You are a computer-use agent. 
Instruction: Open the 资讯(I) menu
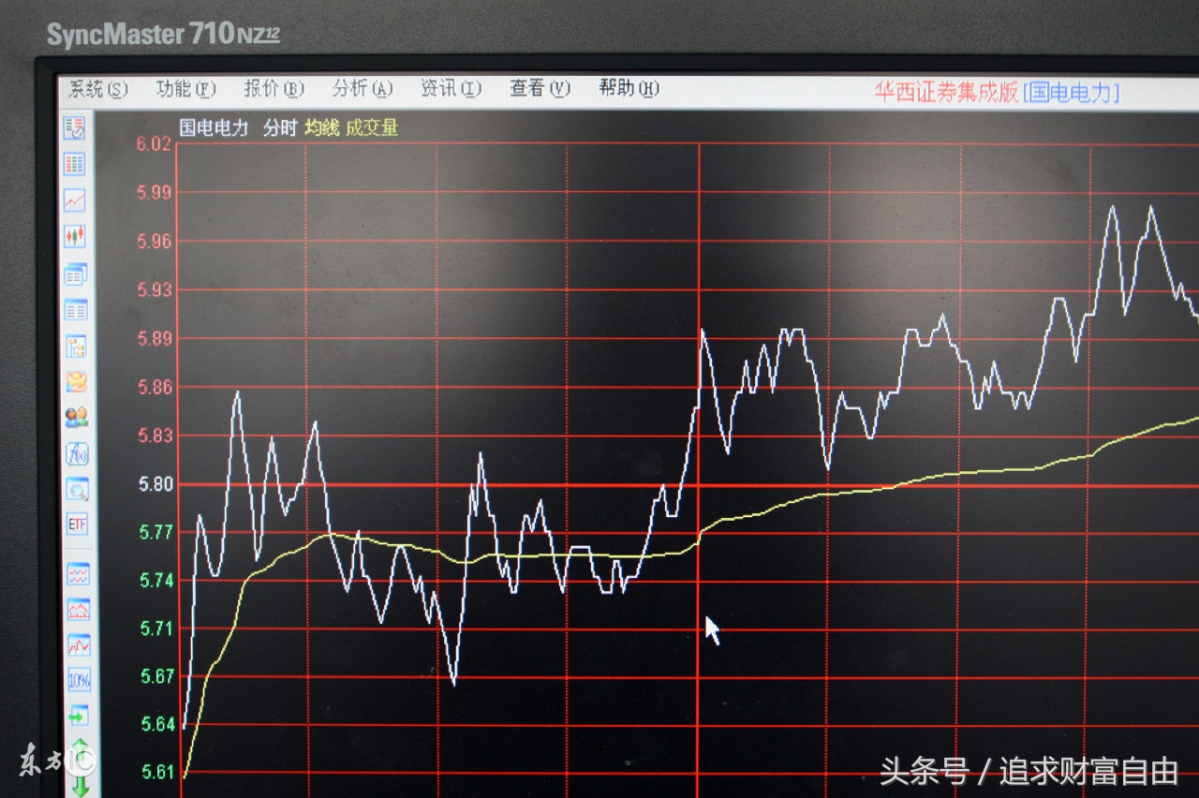pyautogui.click(x=451, y=89)
